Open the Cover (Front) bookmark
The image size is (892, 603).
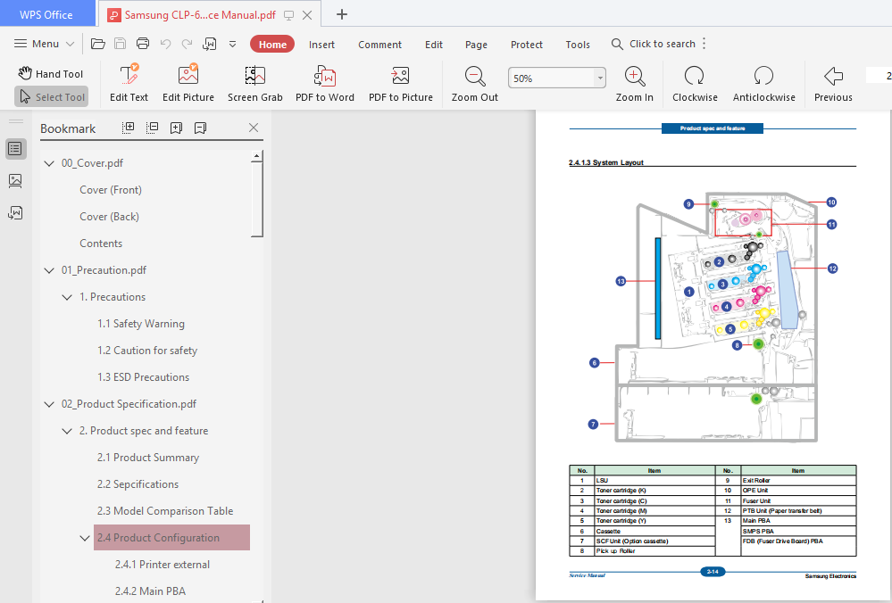(x=111, y=190)
